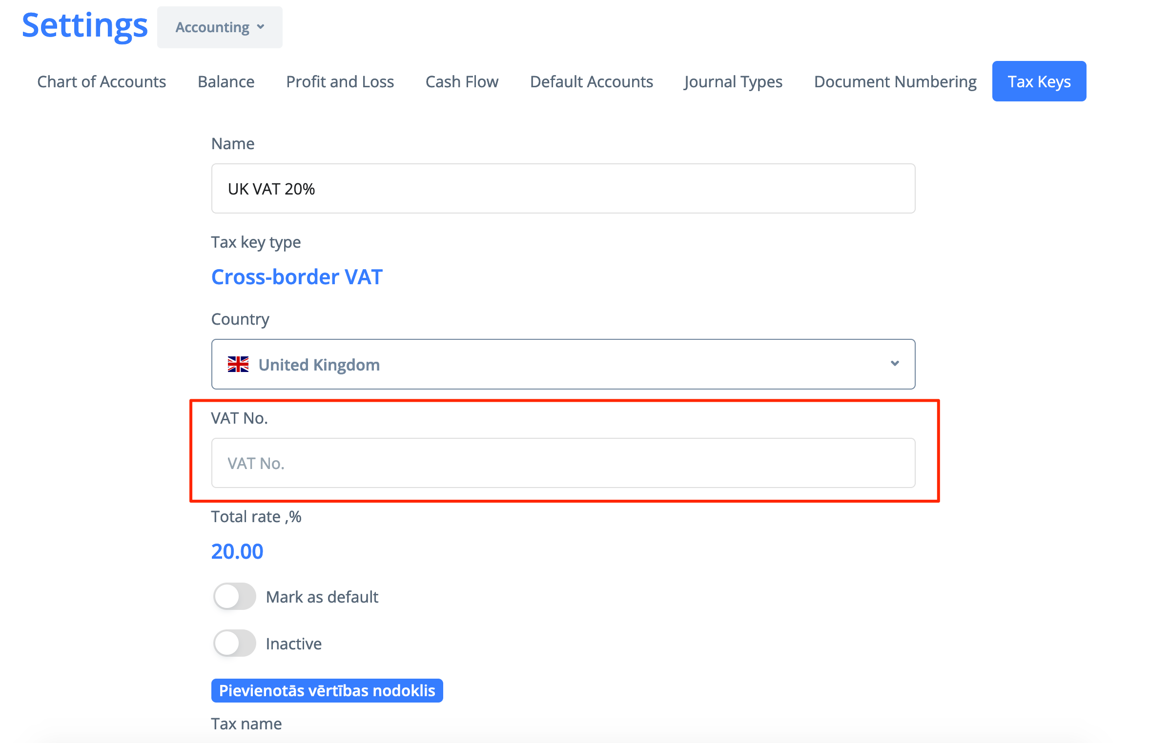Click the United Kingdom flag icon

pyautogui.click(x=238, y=364)
